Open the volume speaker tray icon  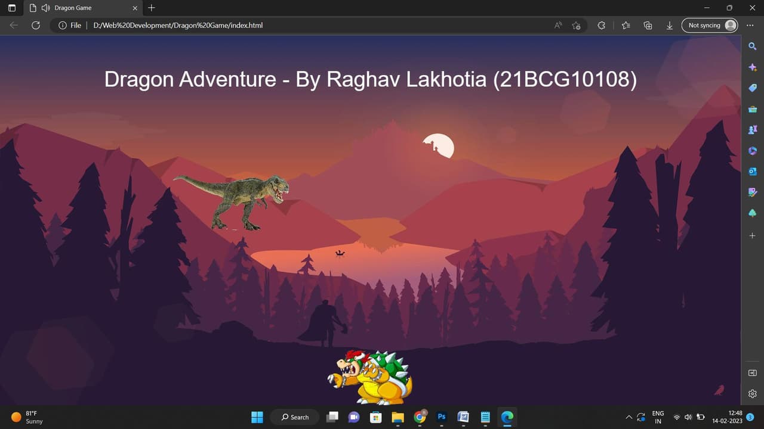point(688,417)
